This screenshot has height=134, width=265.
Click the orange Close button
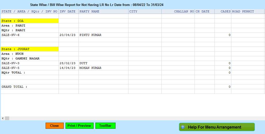[x=54, y=126]
